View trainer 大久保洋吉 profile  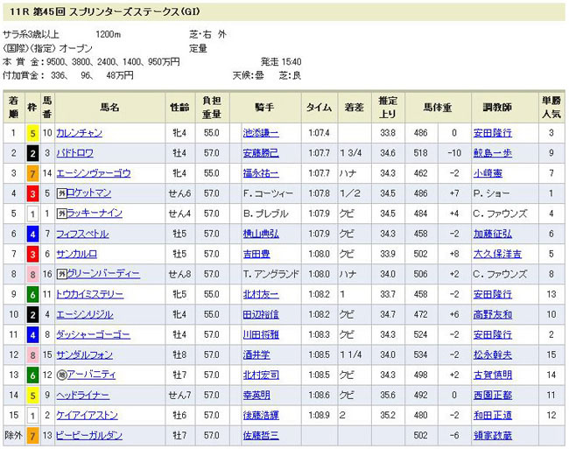pos(496,254)
